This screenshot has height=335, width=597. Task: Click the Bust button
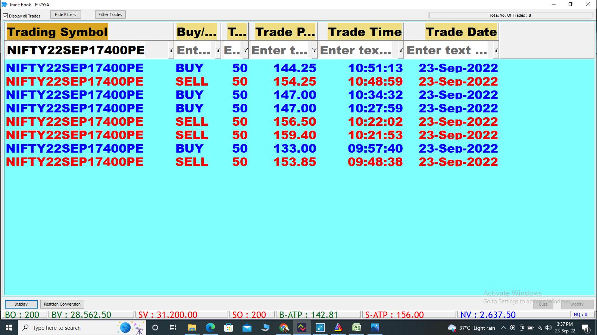(x=543, y=304)
